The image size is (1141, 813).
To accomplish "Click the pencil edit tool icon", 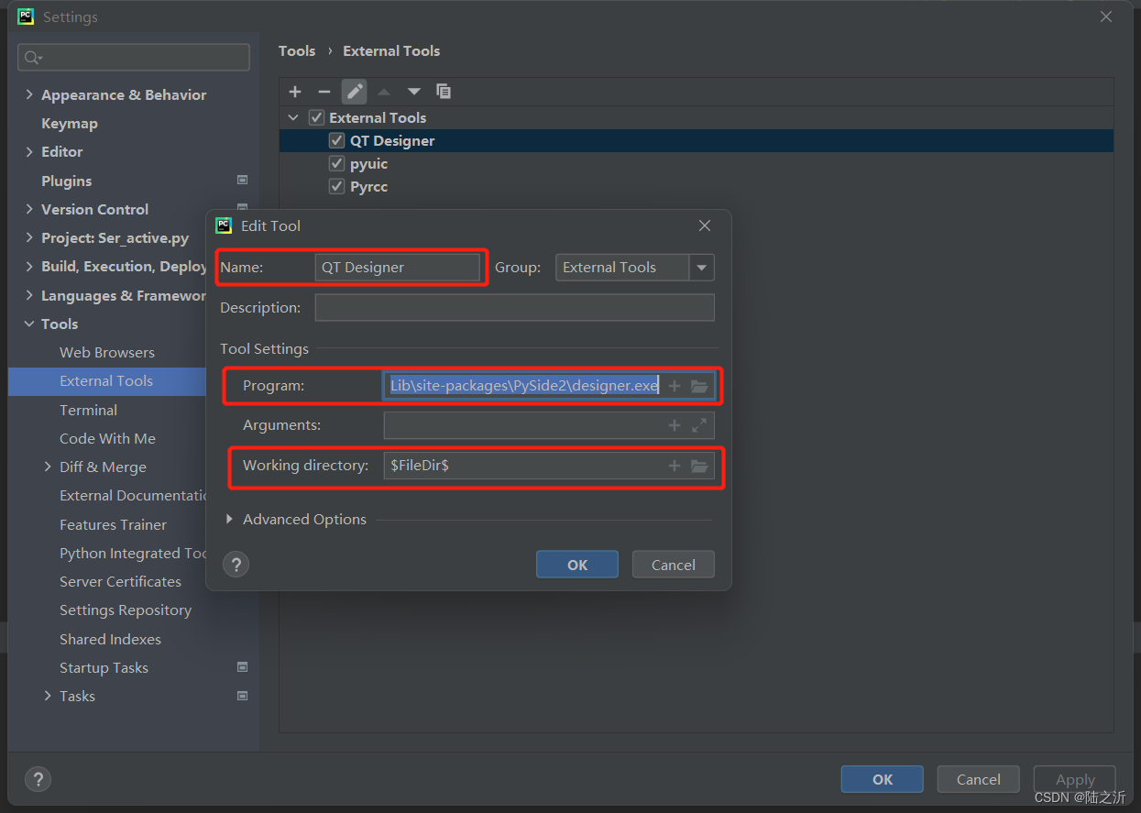I will coord(355,91).
